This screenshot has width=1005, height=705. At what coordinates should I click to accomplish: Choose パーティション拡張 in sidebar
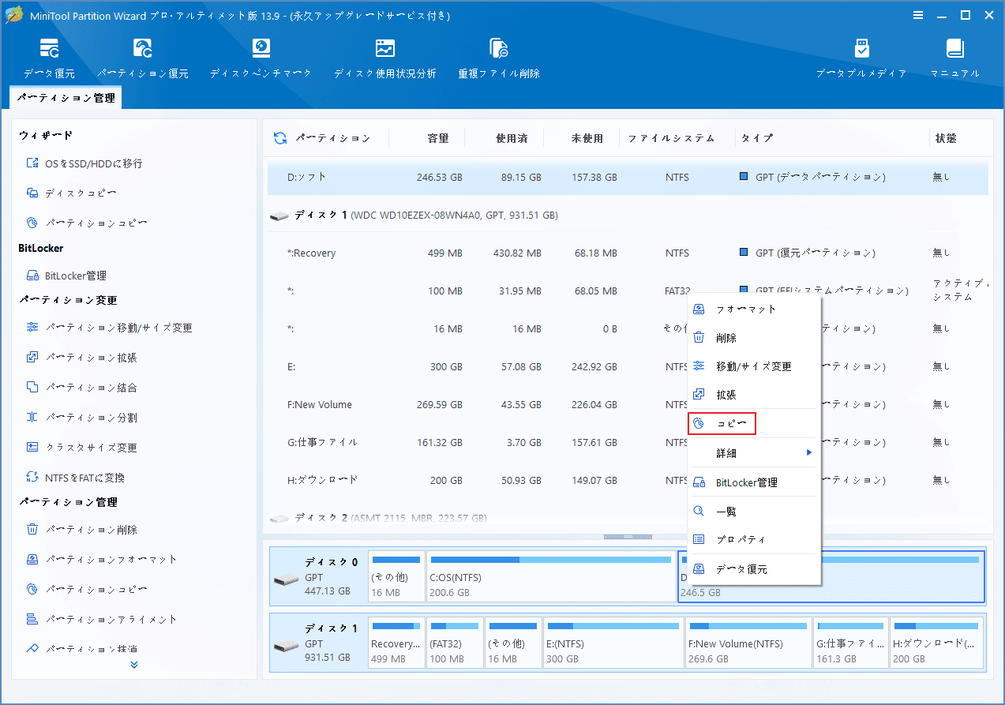(81, 358)
